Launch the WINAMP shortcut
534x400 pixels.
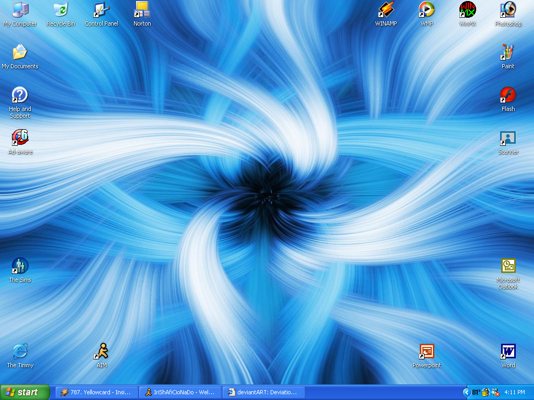(386, 14)
